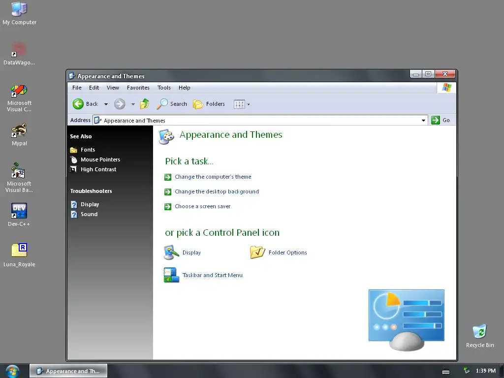Click the taskbar clock 1:39 PM
504x378 pixels.
(x=486, y=371)
